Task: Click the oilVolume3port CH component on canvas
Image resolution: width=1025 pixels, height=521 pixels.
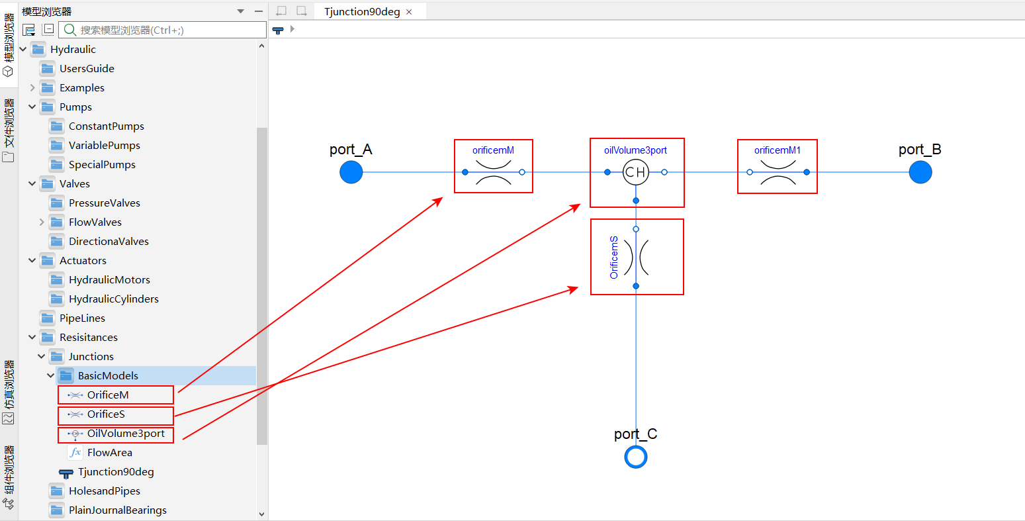Action: tap(636, 173)
